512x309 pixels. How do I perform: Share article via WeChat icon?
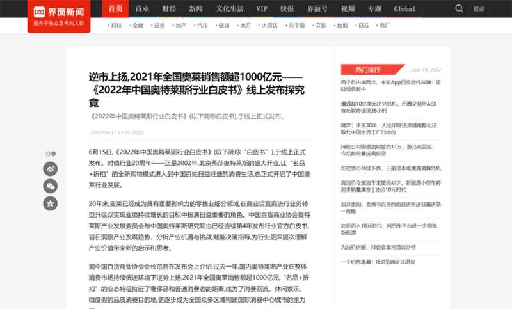[50, 186]
